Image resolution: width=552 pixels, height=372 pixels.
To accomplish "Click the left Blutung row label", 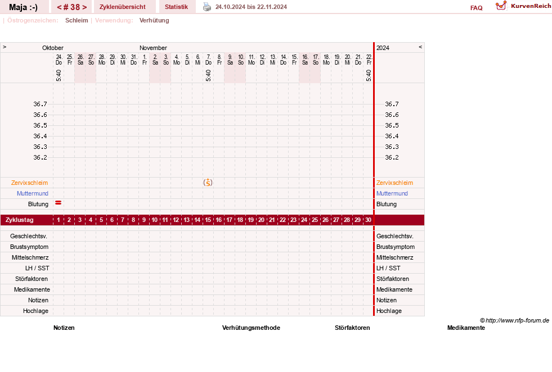I will pos(38,205).
